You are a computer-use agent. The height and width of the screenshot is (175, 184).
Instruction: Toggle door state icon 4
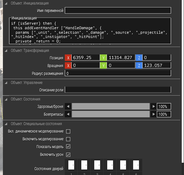pos(110,165)
